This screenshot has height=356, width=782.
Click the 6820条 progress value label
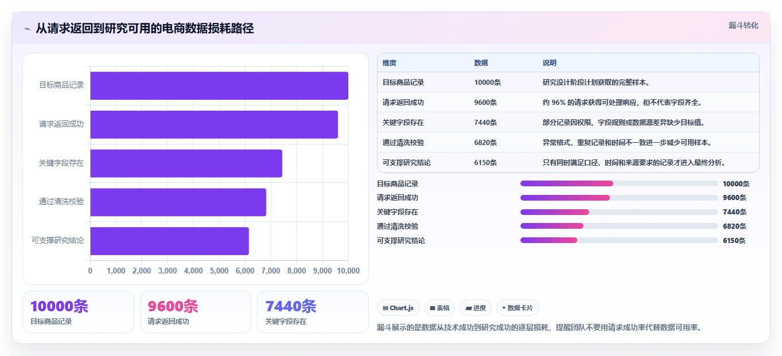click(x=734, y=226)
